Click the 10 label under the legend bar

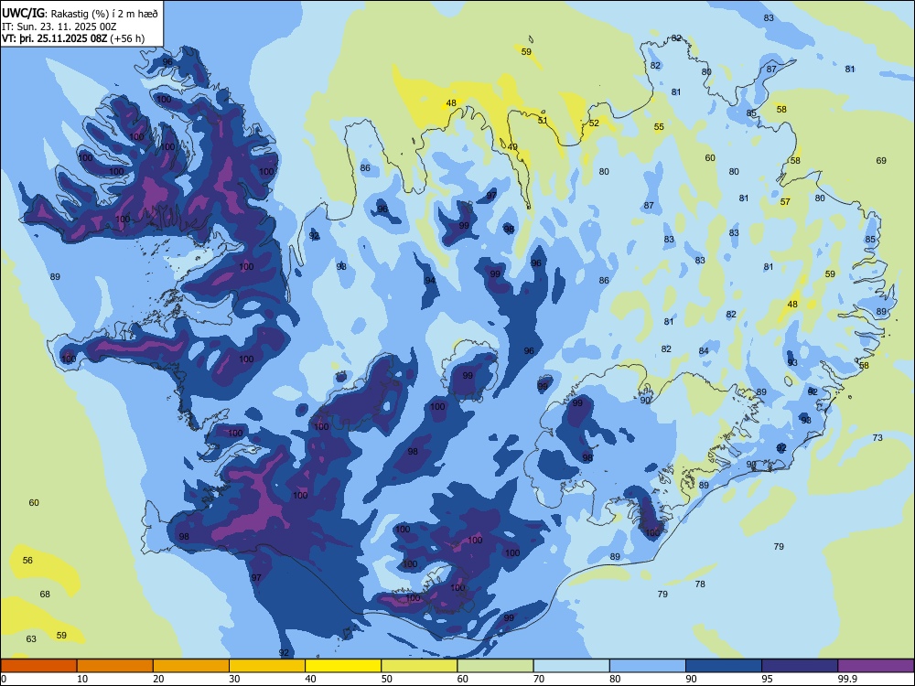coord(82,679)
